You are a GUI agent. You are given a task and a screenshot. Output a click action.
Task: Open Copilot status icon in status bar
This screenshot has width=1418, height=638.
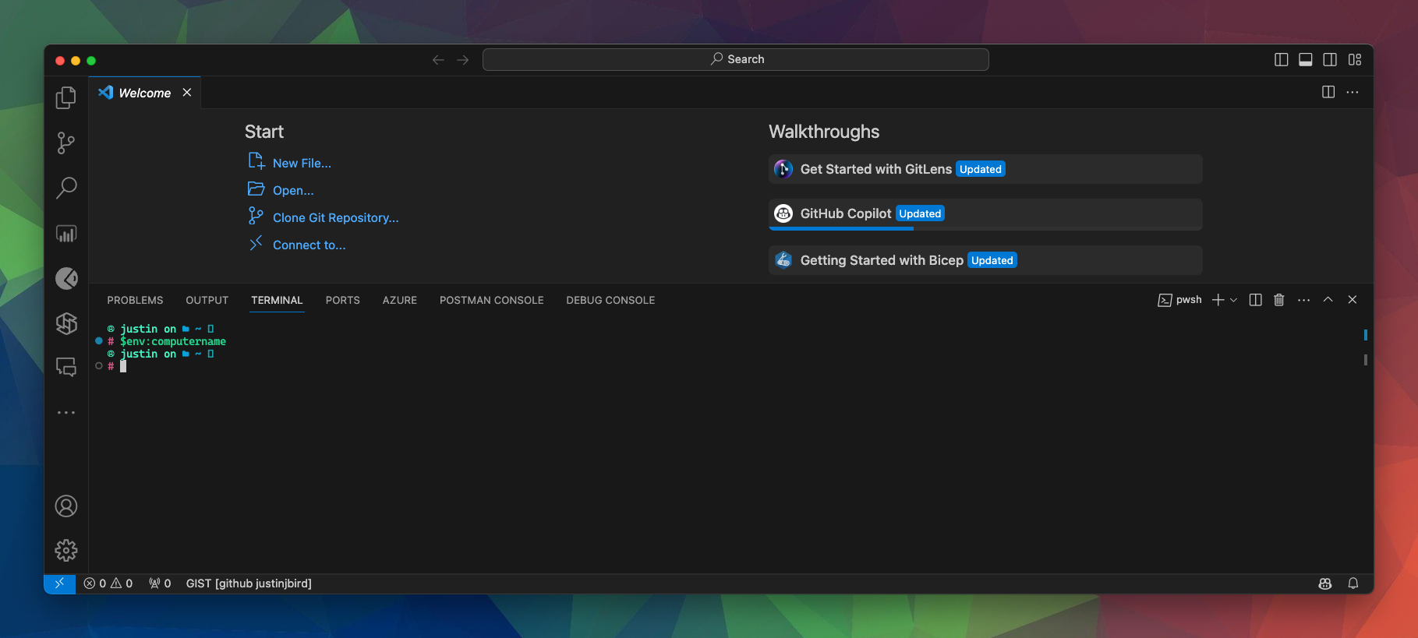[x=1324, y=583]
